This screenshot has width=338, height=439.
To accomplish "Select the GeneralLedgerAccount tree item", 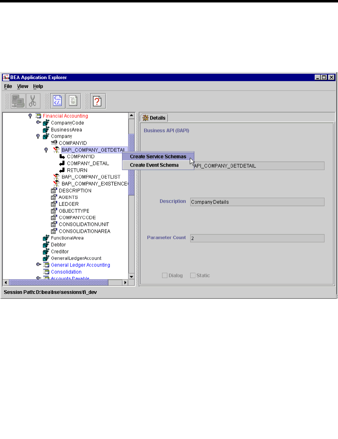I will point(76,258).
